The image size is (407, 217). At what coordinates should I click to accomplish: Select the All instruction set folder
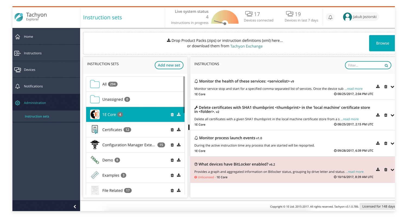point(135,84)
